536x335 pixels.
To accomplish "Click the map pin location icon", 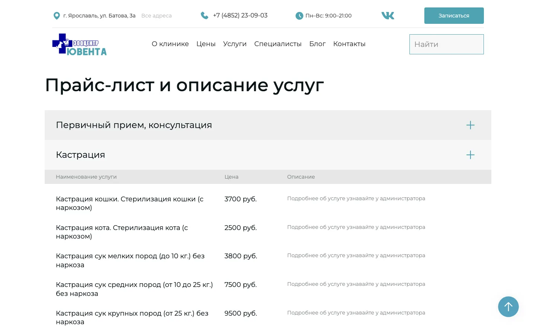I will pos(57,16).
